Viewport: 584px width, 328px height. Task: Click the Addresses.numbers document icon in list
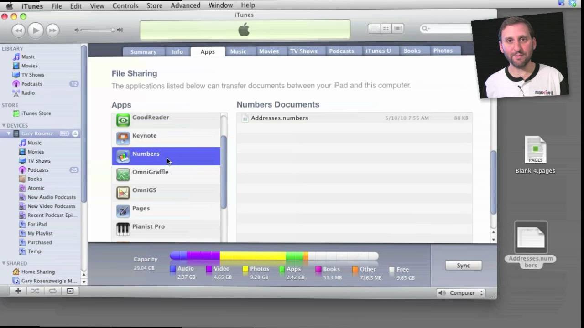click(x=245, y=118)
